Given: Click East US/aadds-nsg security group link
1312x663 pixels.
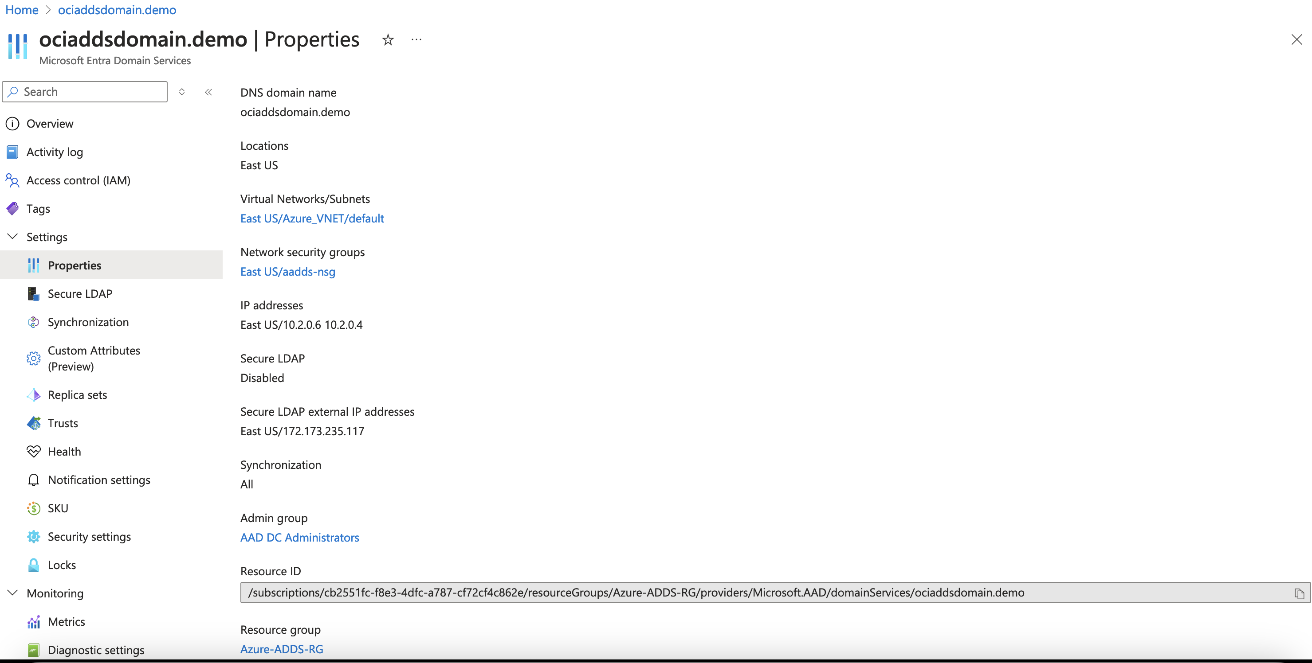Looking at the screenshot, I should pyautogui.click(x=287, y=271).
